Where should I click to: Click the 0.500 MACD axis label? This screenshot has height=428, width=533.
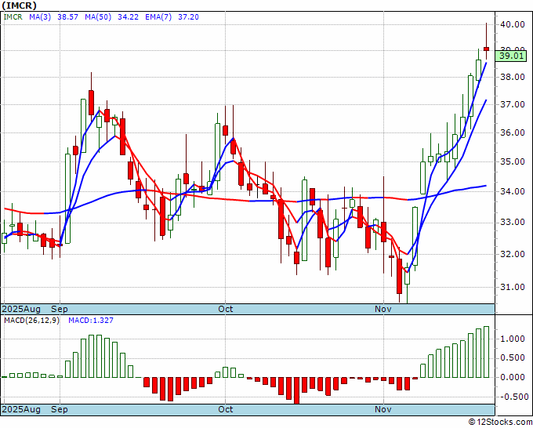[x=513, y=358]
